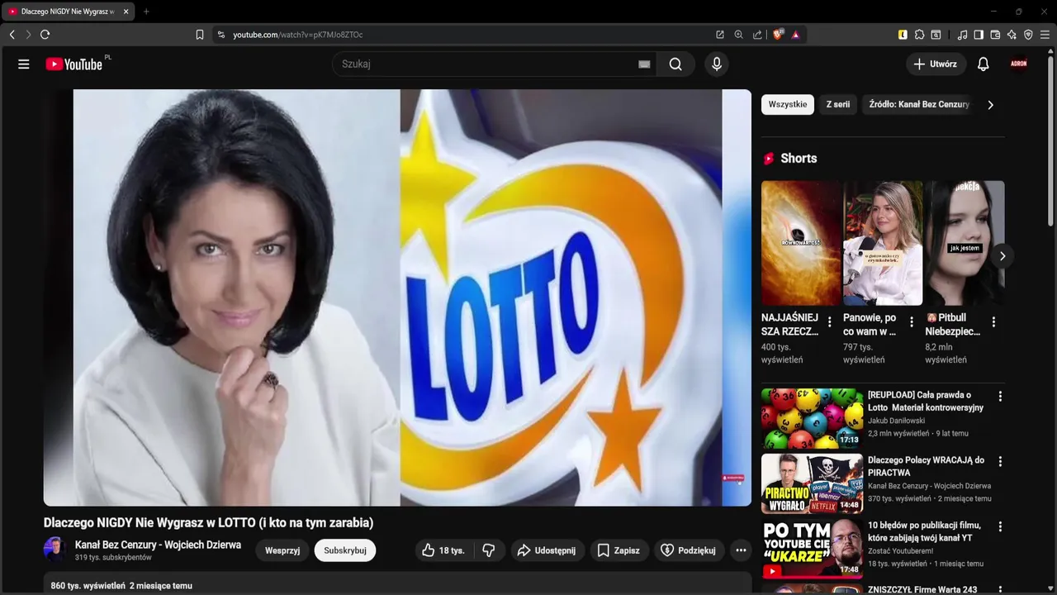Click the search magnifier button
The width and height of the screenshot is (1057, 595).
point(675,64)
